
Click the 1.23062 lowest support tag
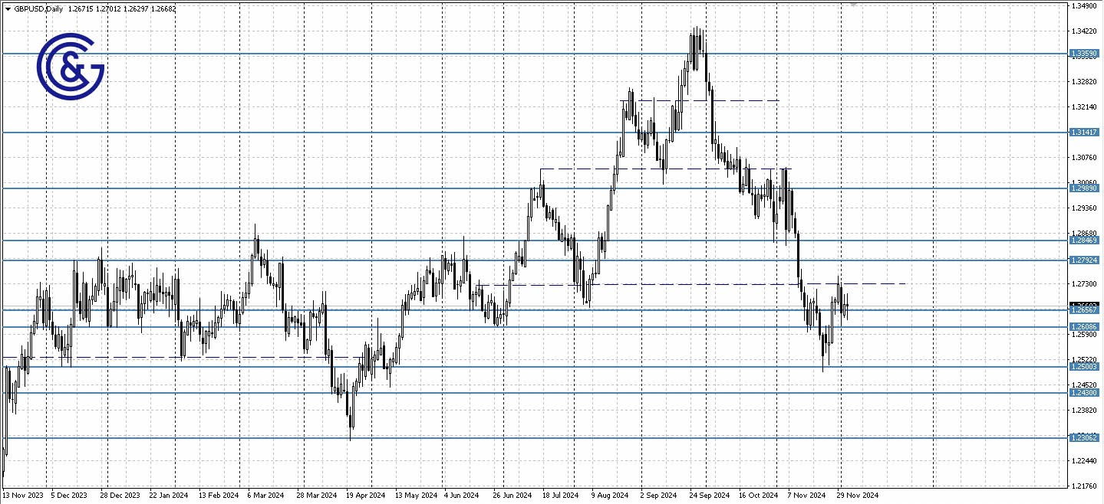pyautogui.click(x=1084, y=437)
